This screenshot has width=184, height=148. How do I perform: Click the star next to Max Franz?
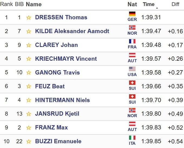tap(29, 128)
